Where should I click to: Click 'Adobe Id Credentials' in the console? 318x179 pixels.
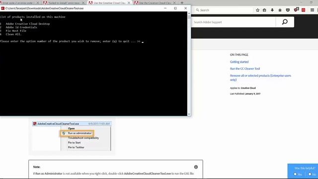[x=21, y=27]
